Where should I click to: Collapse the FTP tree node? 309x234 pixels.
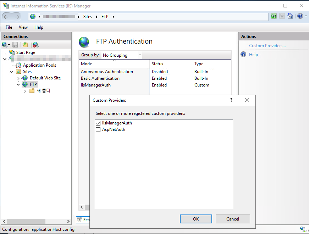(x=18, y=84)
